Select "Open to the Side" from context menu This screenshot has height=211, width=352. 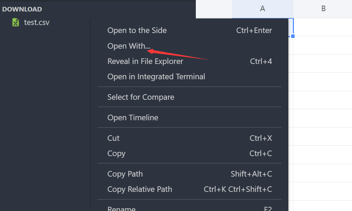137,30
